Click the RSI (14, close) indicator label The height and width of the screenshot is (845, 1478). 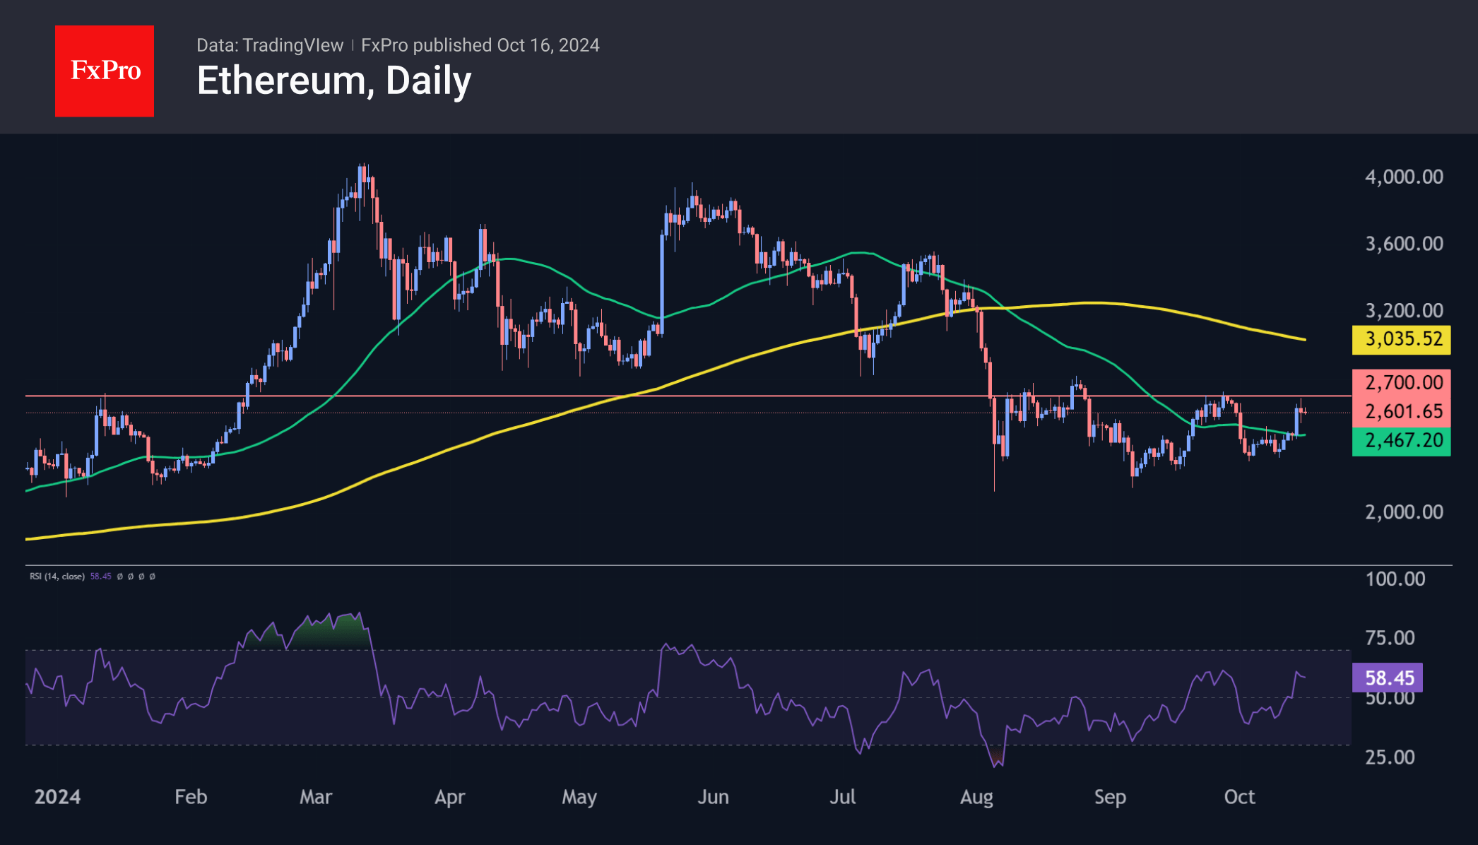pyautogui.click(x=57, y=577)
